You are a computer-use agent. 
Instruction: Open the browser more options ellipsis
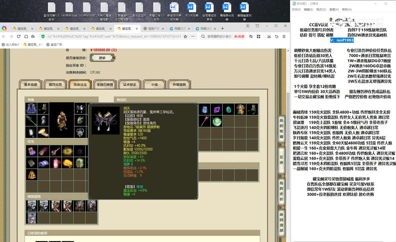[x=193, y=36]
